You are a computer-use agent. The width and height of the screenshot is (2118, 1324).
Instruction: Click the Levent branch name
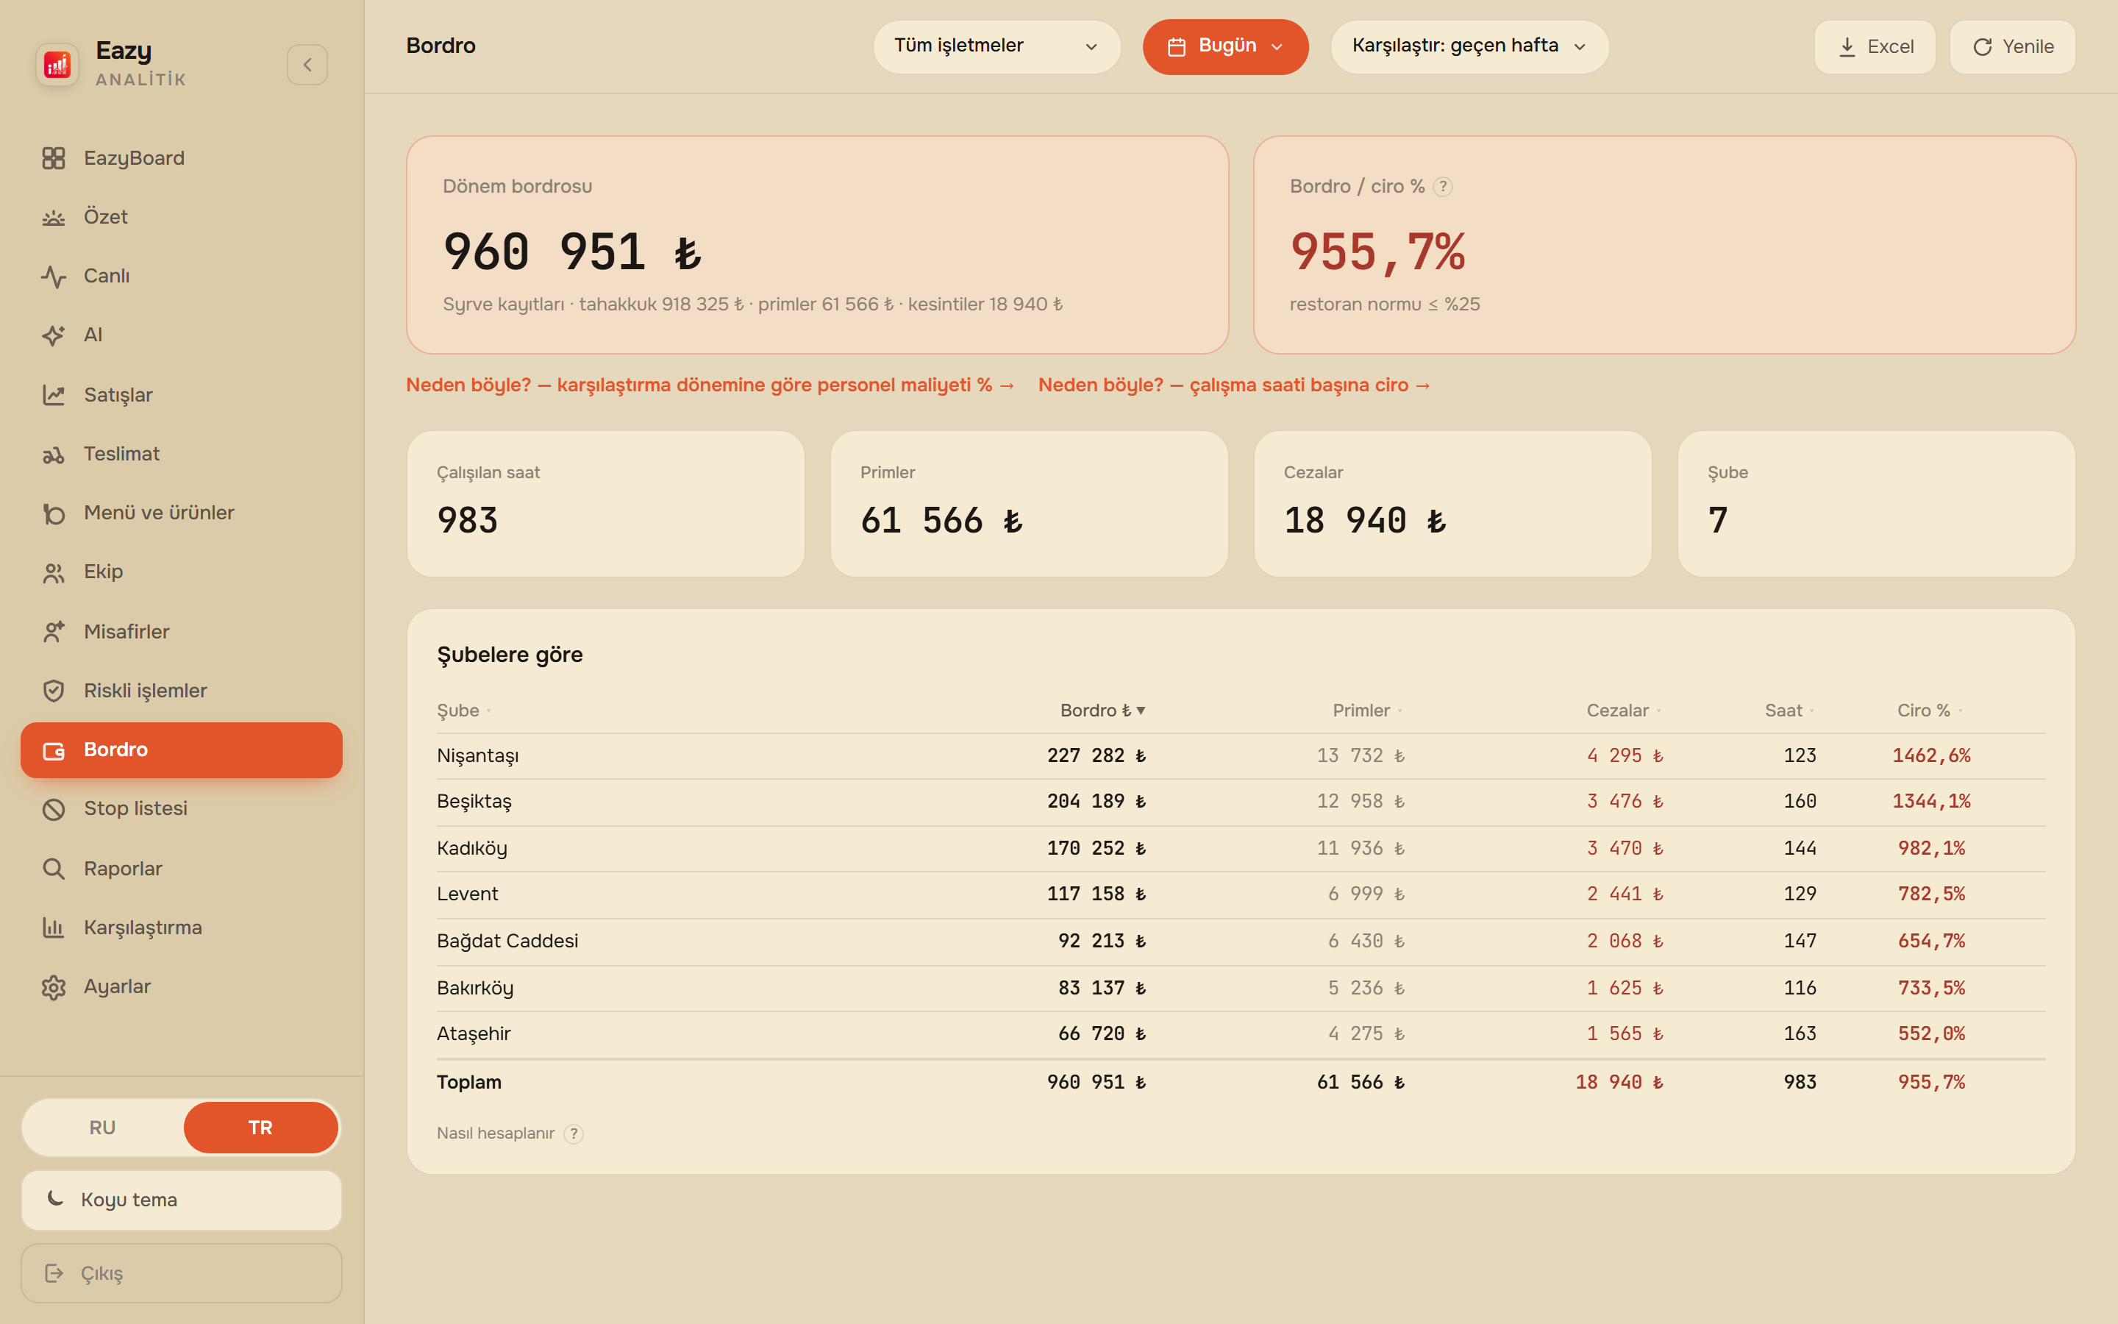[468, 894]
